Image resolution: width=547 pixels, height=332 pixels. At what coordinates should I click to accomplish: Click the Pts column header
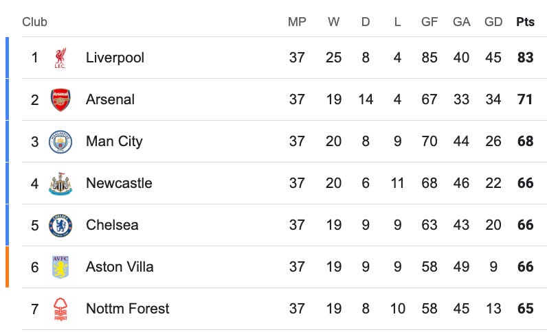(x=525, y=22)
